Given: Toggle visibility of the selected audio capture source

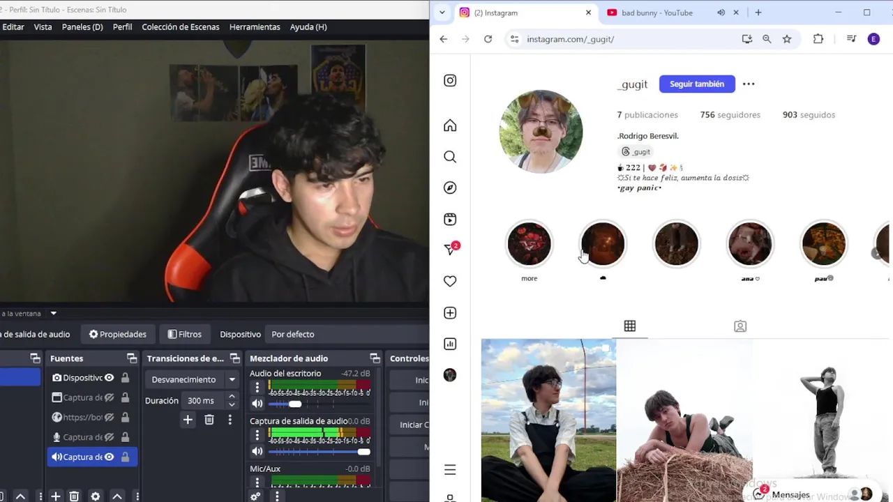Looking at the screenshot, I should coord(109,457).
